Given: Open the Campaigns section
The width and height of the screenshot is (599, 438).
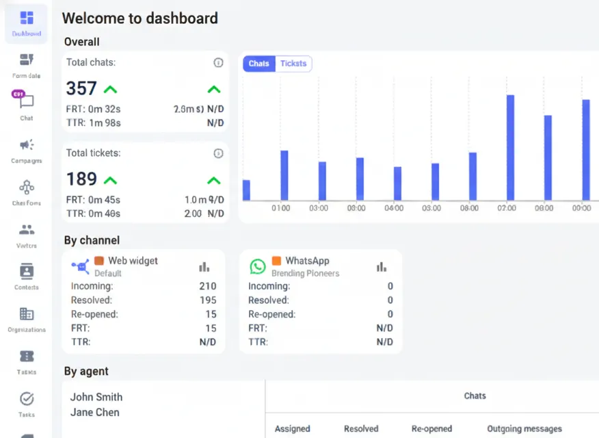Looking at the screenshot, I should 26,151.
